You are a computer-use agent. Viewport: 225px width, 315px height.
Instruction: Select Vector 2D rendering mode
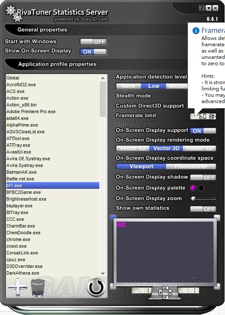(132, 148)
